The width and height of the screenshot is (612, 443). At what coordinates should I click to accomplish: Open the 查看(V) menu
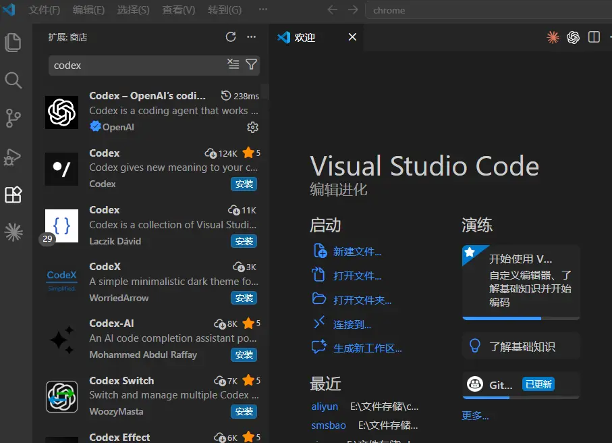(178, 9)
